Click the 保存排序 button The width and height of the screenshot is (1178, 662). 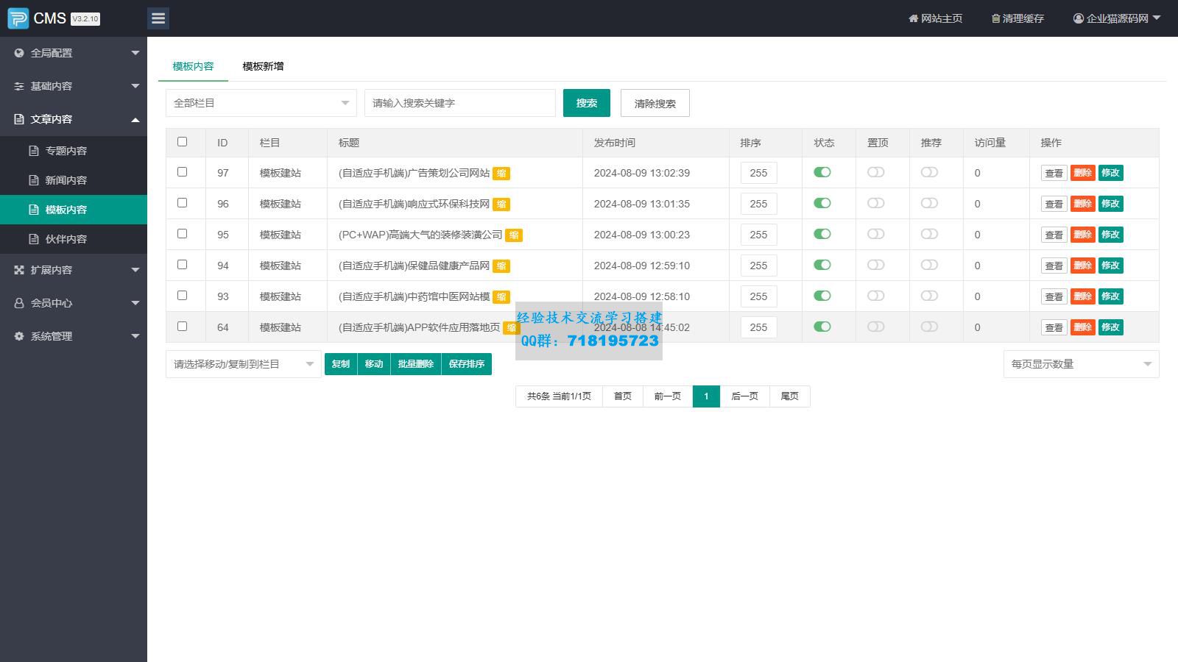(x=467, y=364)
